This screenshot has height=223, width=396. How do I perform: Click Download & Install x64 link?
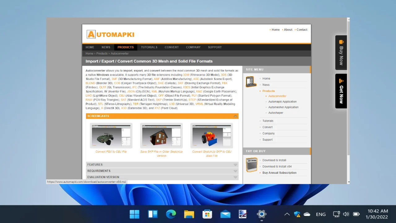(x=277, y=167)
